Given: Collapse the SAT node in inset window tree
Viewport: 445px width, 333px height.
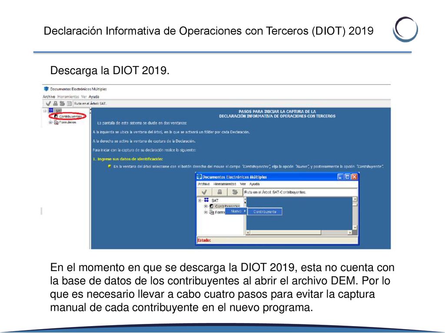Looking at the screenshot, I should tap(200, 200).
